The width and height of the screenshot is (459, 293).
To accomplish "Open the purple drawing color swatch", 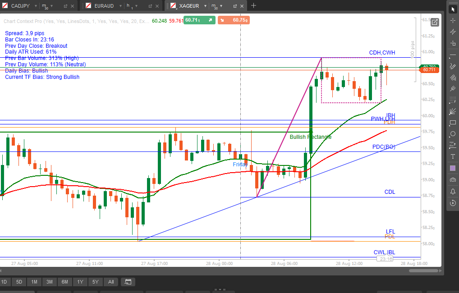I will pyautogui.click(x=453, y=168).
